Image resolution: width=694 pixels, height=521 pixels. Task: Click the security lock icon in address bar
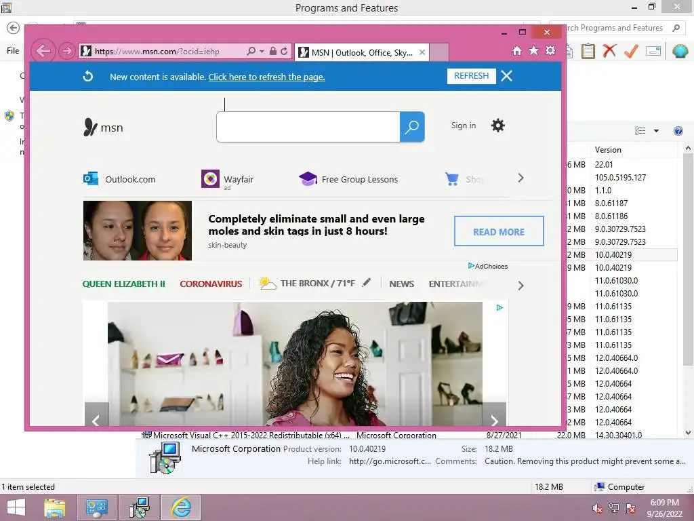pos(273,51)
